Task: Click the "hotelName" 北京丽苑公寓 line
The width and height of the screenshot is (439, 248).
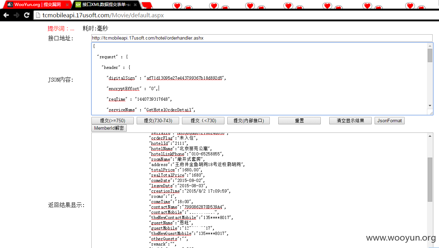Action: [180, 149]
